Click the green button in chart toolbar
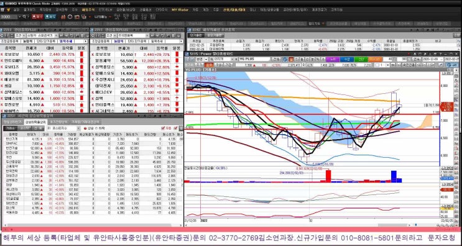462x246 pixels. [361, 59]
